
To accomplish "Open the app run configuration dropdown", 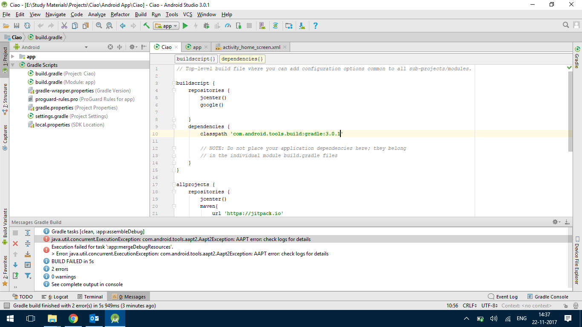I will click(x=167, y=26).
